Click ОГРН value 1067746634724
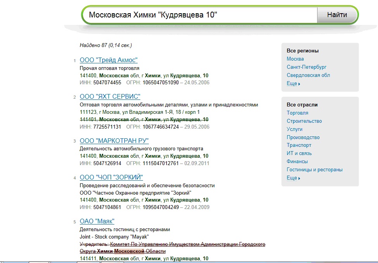Screen dimensions: 378x263 pyautogui.click(x=161, y=127)
